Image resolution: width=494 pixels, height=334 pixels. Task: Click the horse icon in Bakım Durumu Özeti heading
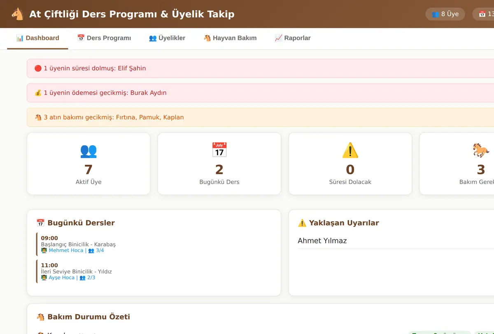click(40, 317)
